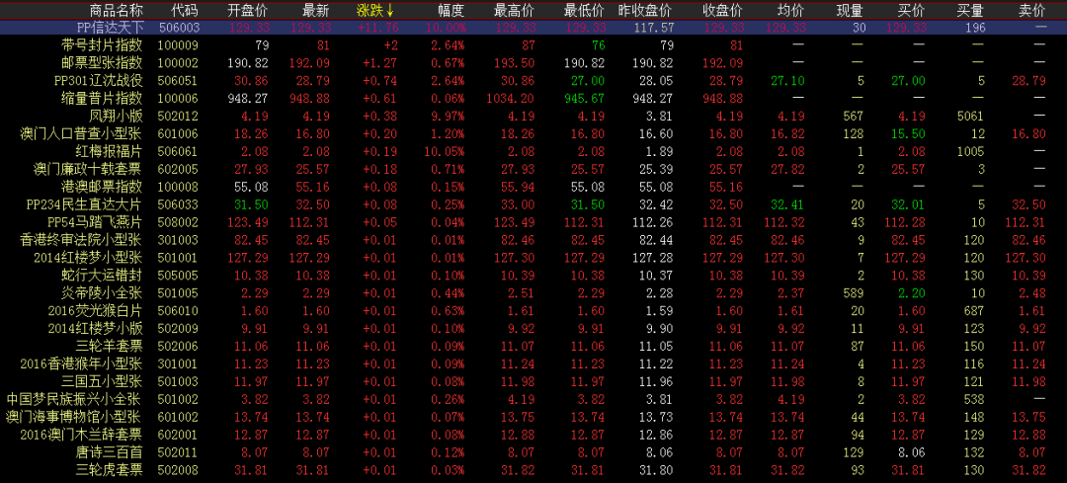
Task: Open the PP234民生直达大片 row
Action: [533, 204]
